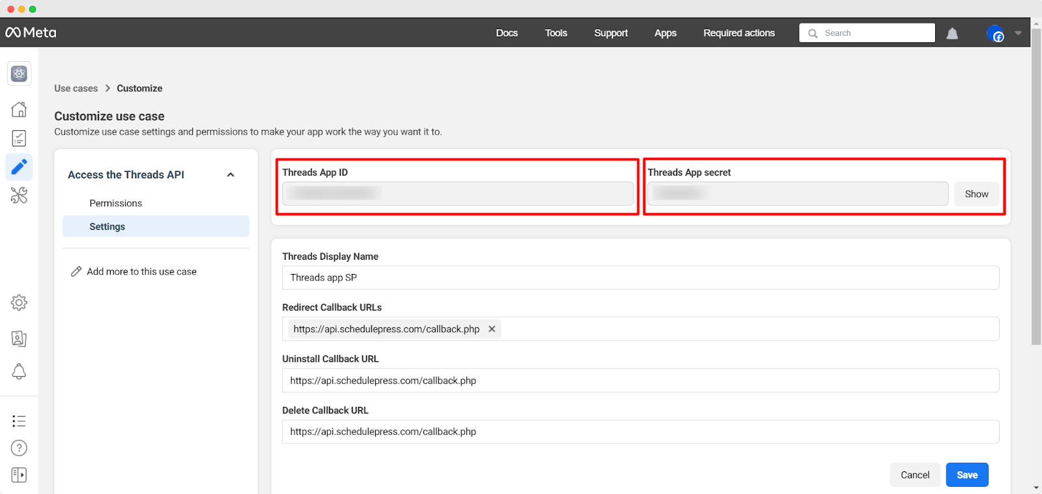Toggle the sidebar panel icon
The height and width of the screenshot is (494, 1042).
pyautogui.click(x=19, y=475)
